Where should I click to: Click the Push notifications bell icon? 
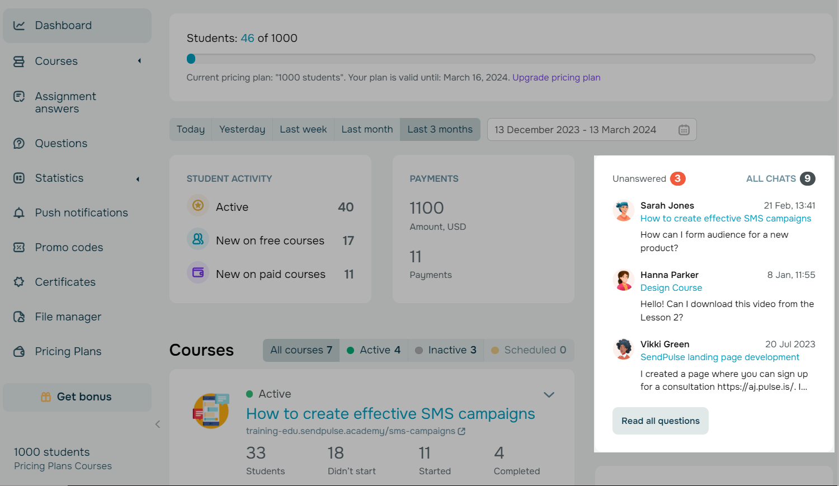[x=19, y=213]
